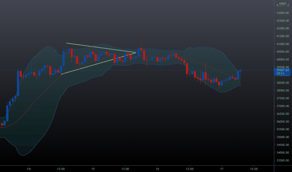
Task: Click date label 17 on time axis
Action: 222,169
